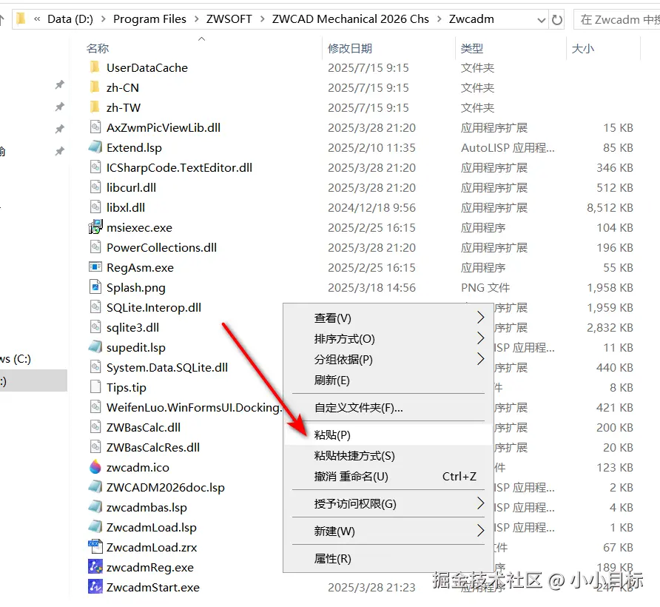Choose 撤消 重命名(U) in context menu
This screenshot has height=607, width=660.
coord(388,477)
